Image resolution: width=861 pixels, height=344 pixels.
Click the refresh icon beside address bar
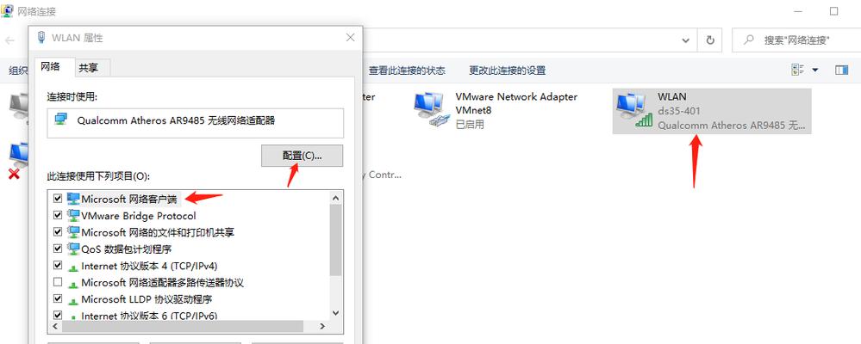coord(710,40)
